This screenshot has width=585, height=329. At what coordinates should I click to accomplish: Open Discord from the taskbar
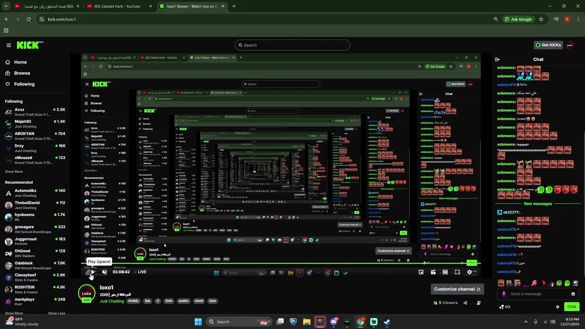click(334, 322)
